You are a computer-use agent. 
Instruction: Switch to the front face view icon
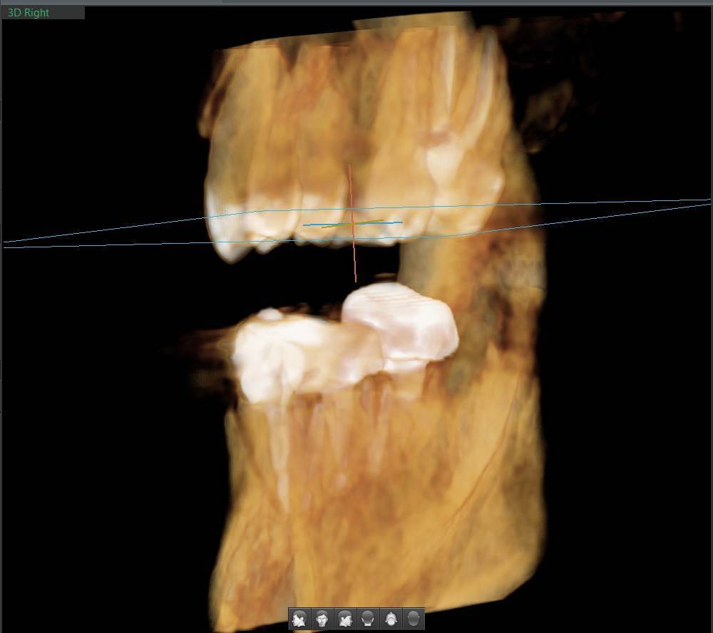tap(322, 618)
